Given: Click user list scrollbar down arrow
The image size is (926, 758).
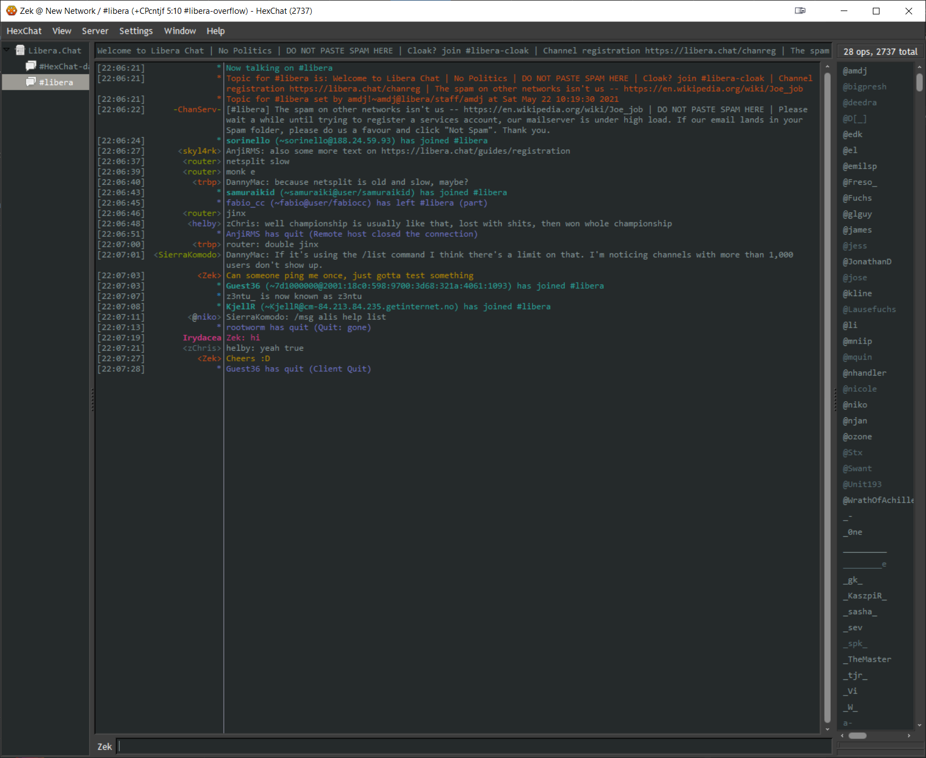Looking at the screenshot, I should click(x=919, y=725).
